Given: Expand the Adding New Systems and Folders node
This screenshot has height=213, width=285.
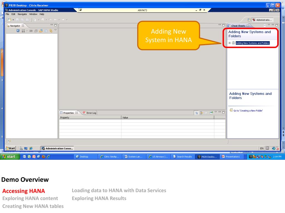Looking at the screenshot, I should 230,43.
